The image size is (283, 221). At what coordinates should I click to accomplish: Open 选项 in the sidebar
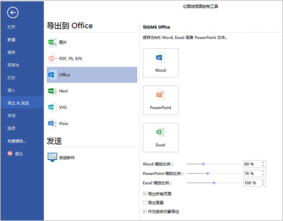tap(11, 128)
